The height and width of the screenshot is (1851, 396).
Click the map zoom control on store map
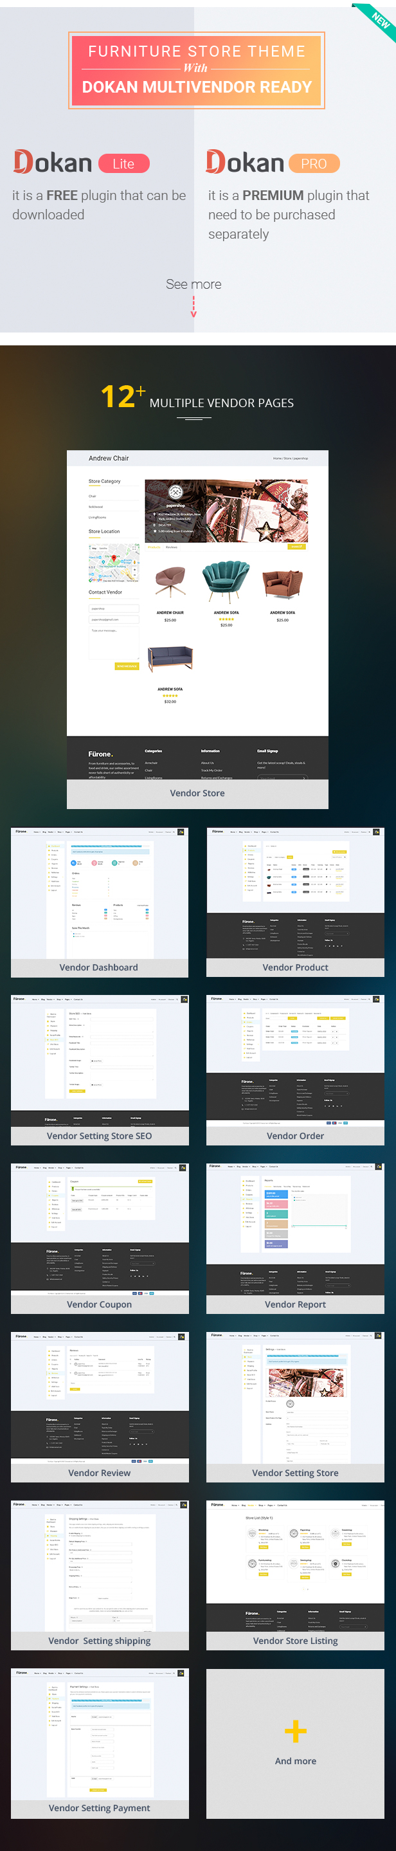pyautogui.click(x=134, y=572)
